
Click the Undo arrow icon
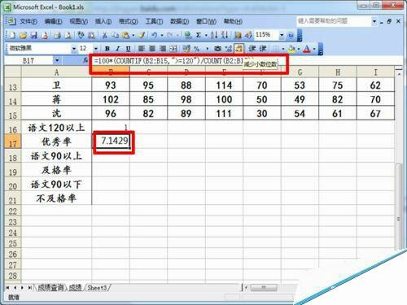coord(154,35)
